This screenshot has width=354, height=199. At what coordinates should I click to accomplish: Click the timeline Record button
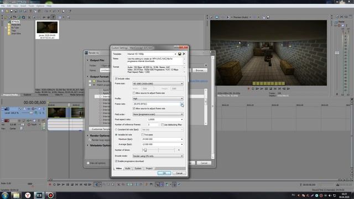(x=50, y=185)
